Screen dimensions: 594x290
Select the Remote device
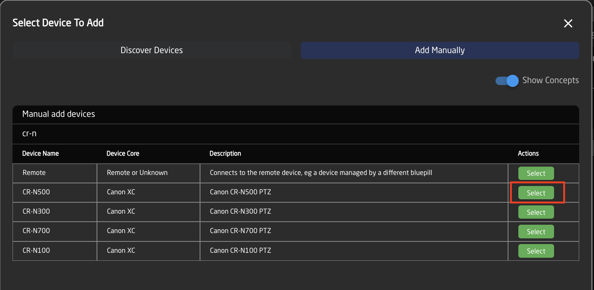[536, 173]
